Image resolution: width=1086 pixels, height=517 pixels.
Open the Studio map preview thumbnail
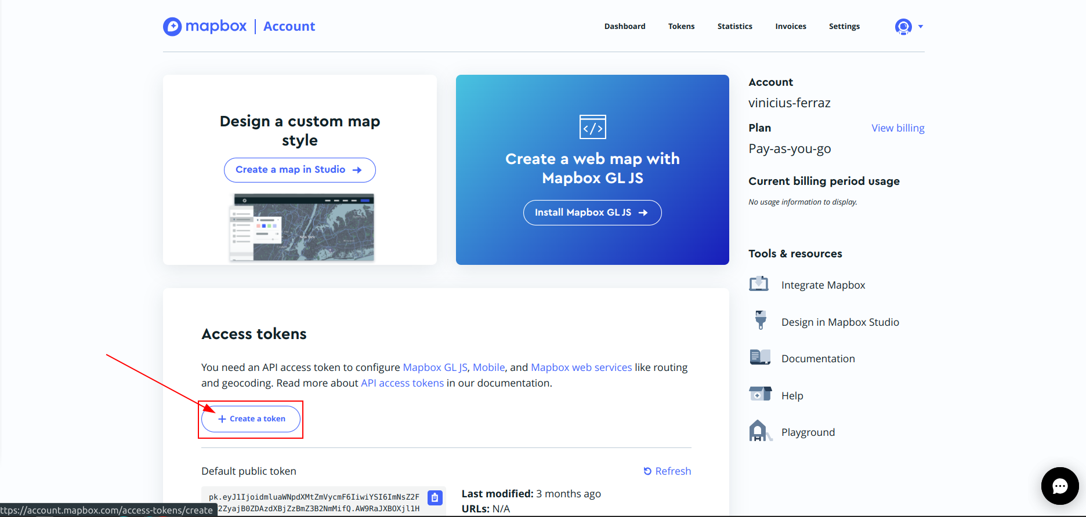click(302, 228)
